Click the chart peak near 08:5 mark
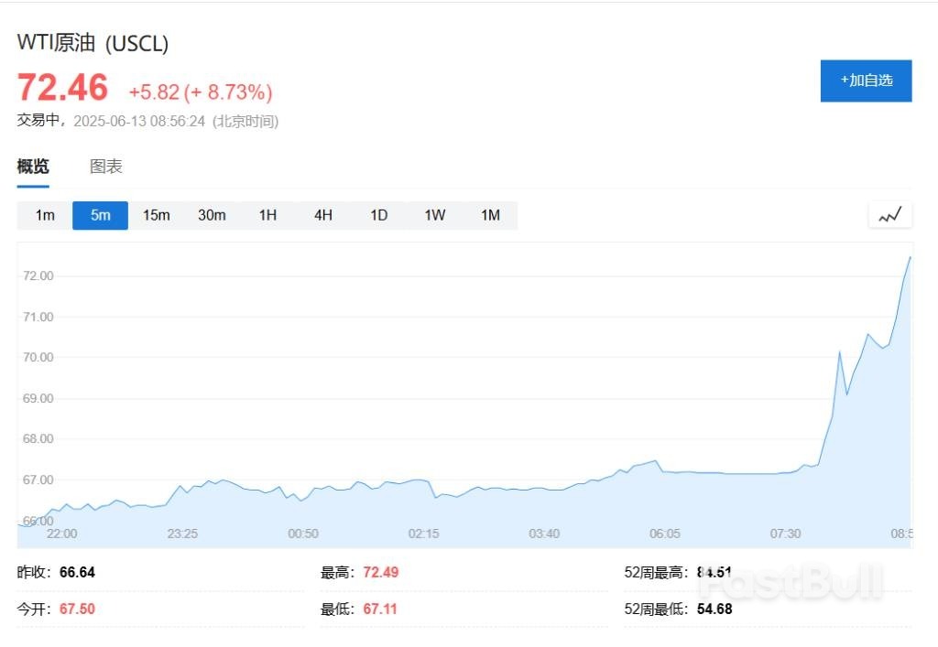 point(909,258)
